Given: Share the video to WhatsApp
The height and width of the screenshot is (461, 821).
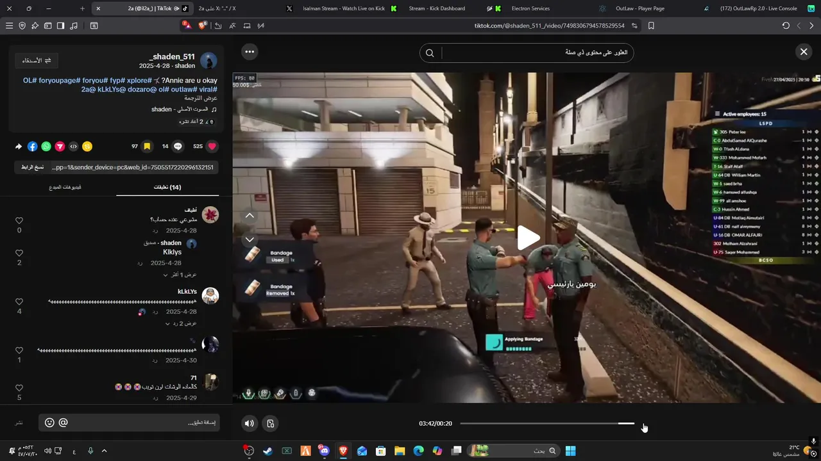Looking at the screenshot, I should pos(46,147).
